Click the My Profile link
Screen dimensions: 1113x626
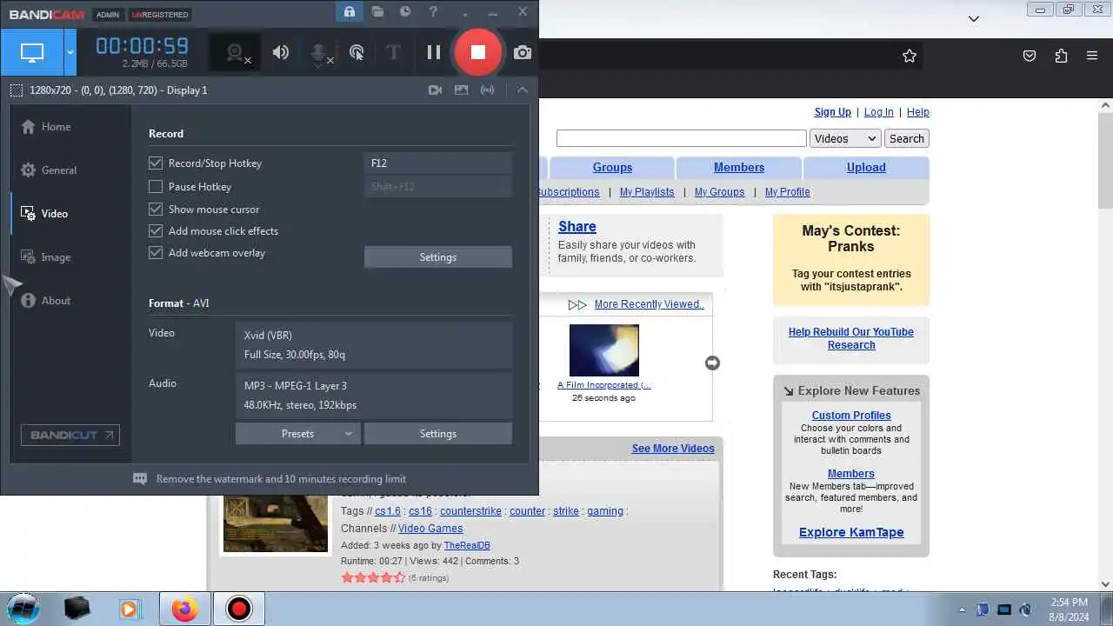click(x=788, y=192)
